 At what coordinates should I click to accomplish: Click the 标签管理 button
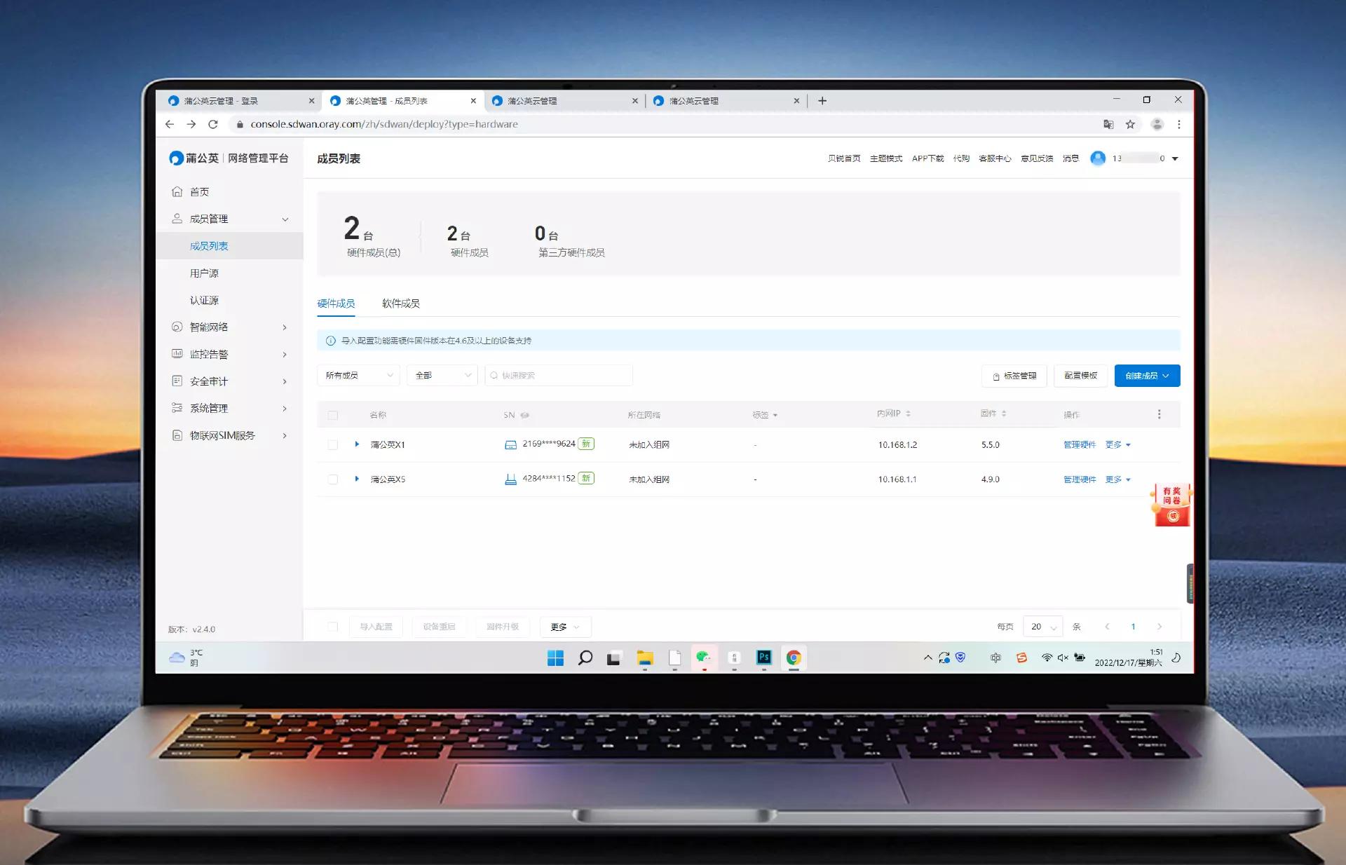coord(1014,376)
